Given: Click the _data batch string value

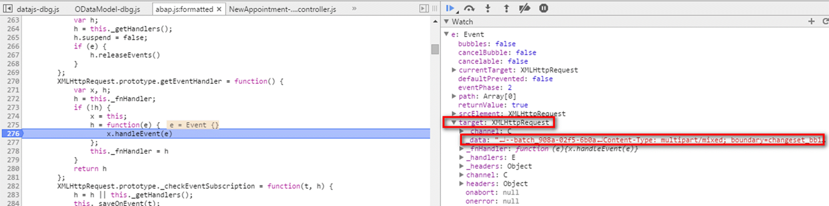Looking at the screenshot, I should (659, 140).
